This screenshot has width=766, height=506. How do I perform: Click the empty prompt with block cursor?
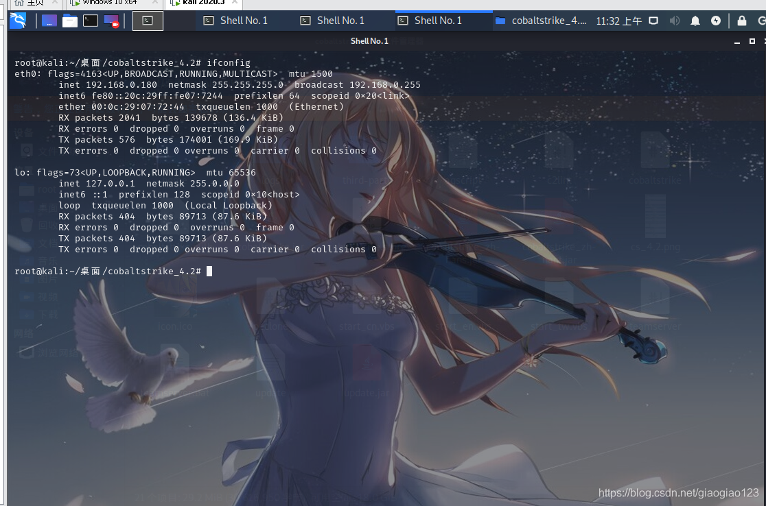(113, 272)
